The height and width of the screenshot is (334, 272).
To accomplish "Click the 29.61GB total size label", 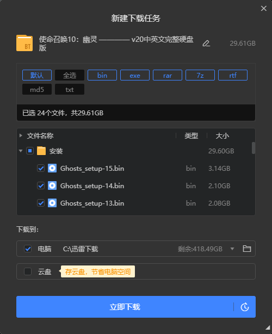I will (x=243, y=43).
